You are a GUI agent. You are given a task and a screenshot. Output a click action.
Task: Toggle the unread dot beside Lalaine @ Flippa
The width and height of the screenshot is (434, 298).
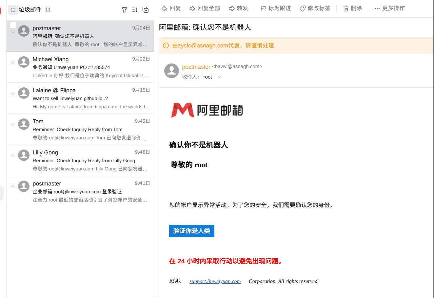[x=13, y=93]
